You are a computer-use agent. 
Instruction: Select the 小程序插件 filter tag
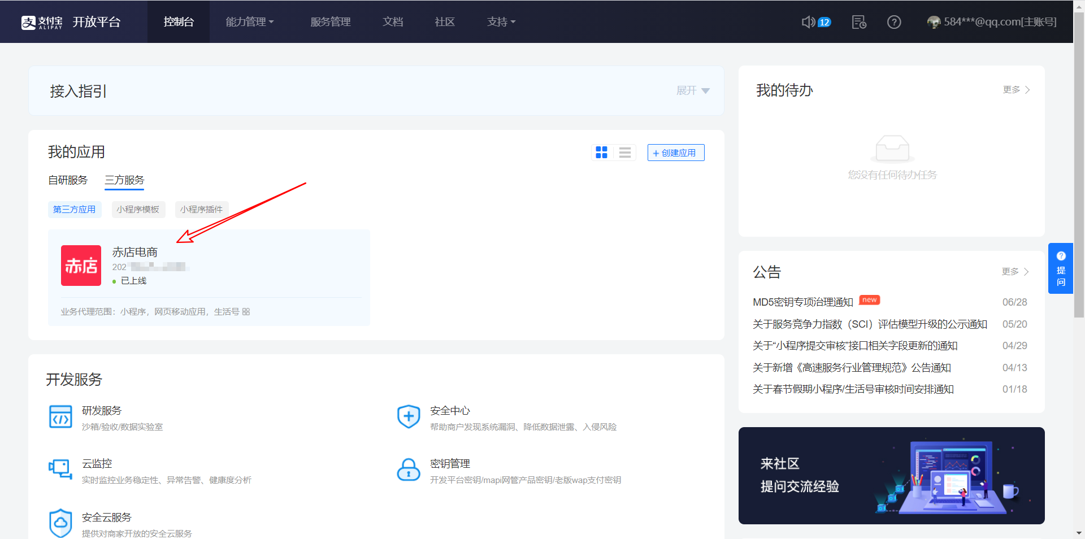pos(202,210)
